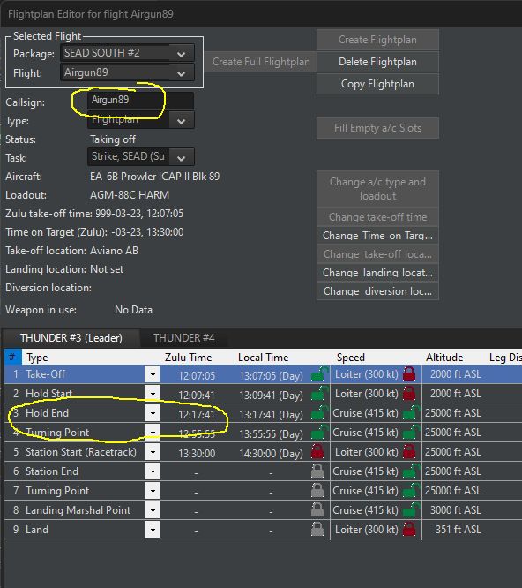Click gray time lock on the Land row
The height and width of the screenshot is (588, 522).
[x=317, y=530]
